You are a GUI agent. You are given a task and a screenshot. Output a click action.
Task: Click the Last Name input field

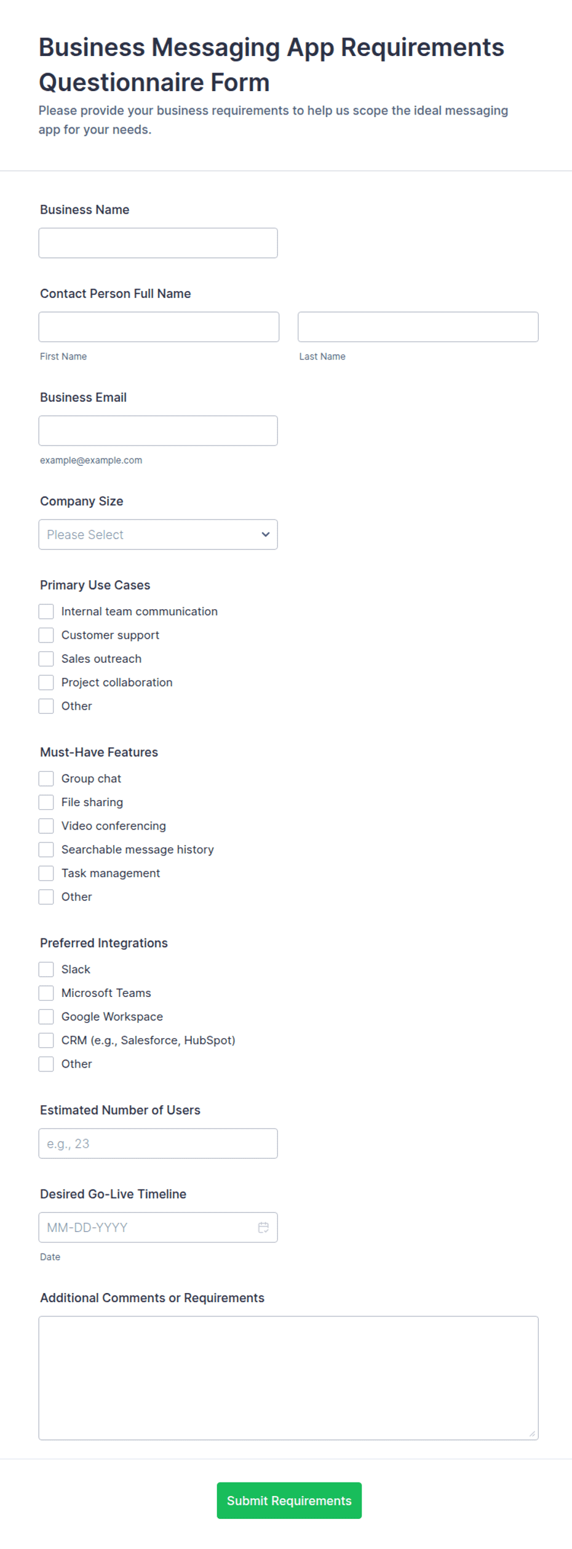(418, 327)
